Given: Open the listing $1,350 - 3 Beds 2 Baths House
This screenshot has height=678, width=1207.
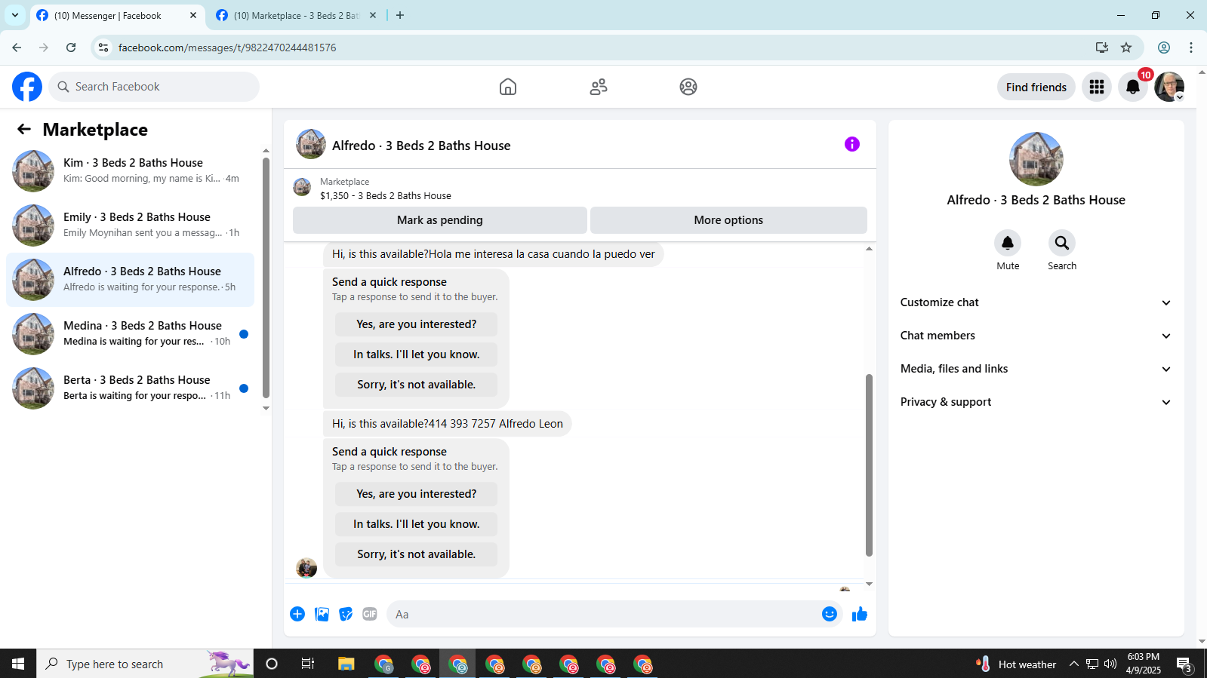Looking at the screenshot, I should click(x=386, y=195).
